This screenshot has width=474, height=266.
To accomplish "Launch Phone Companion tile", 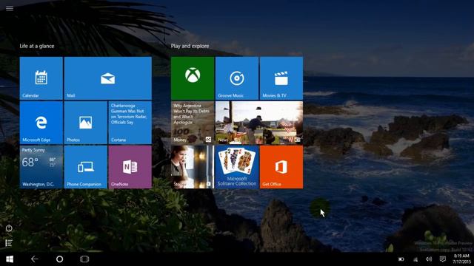I will tap(86, 167).
